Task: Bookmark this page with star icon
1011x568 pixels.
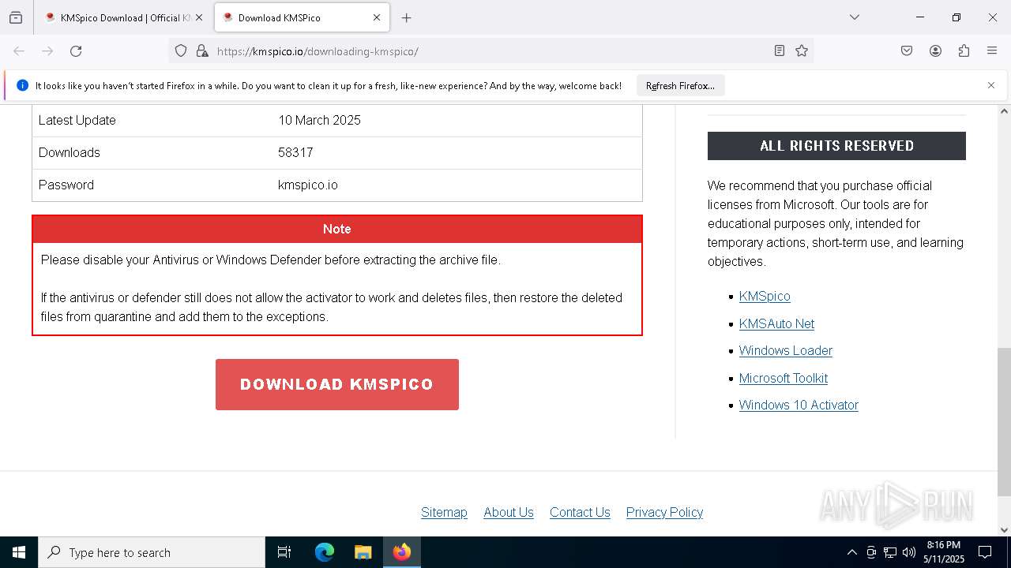Action: click(802, 51)
